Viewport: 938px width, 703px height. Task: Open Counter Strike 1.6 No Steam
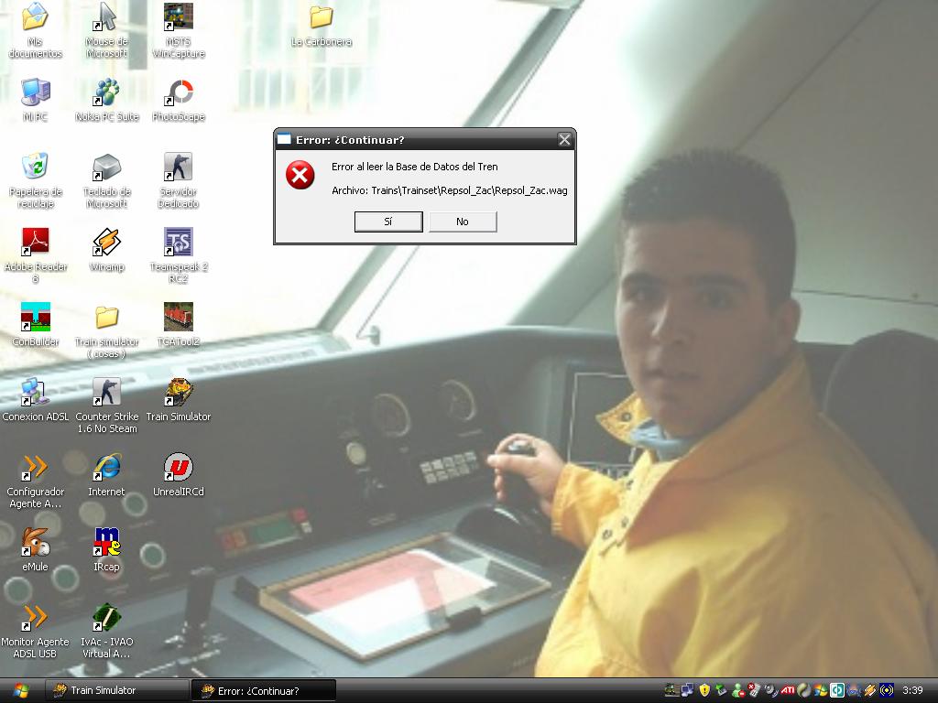(x=106, y=394)
